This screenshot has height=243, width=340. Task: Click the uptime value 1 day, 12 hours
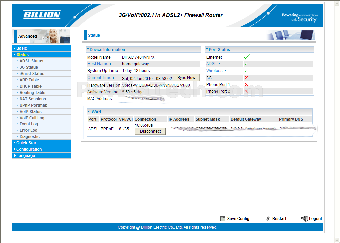tap(136, 71)
